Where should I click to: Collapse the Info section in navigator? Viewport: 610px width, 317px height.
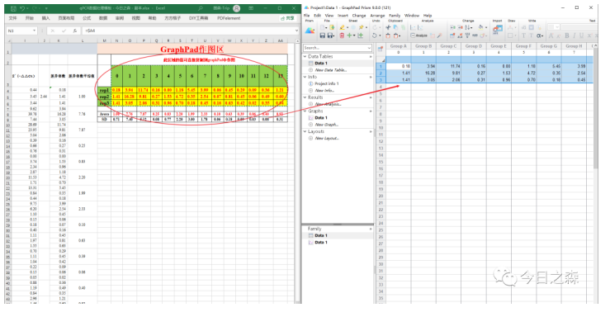pos(305,77)
